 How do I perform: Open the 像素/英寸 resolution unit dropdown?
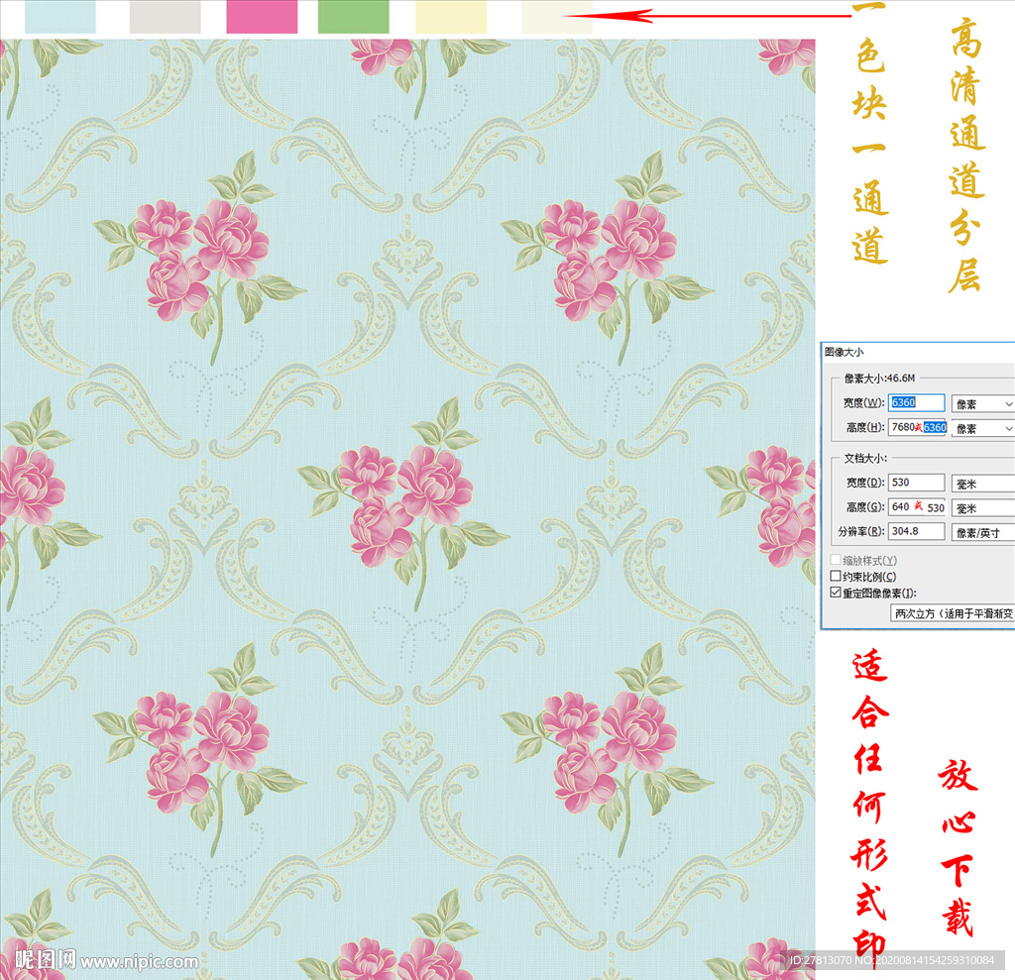click(x=982, y=532)
